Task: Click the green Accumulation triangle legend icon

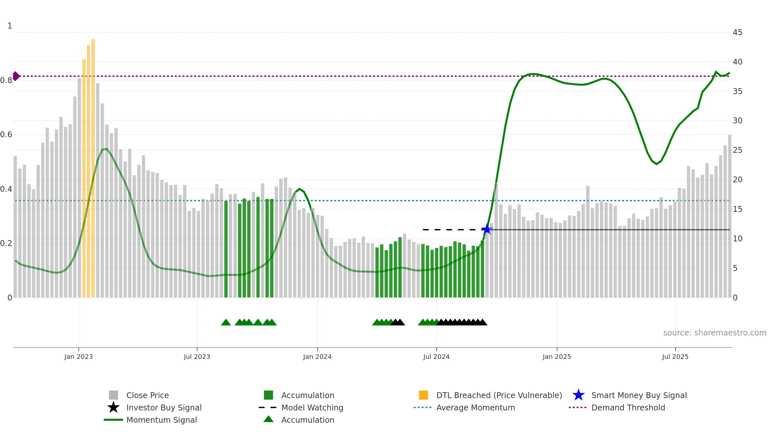Action: [x=268, y=419]
